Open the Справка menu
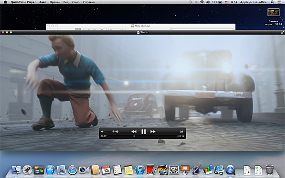 (x=89, y=2)
